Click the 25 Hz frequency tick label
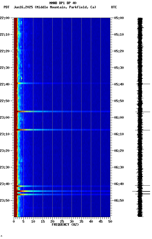This screenshot has width=152, height=239. 62,222
